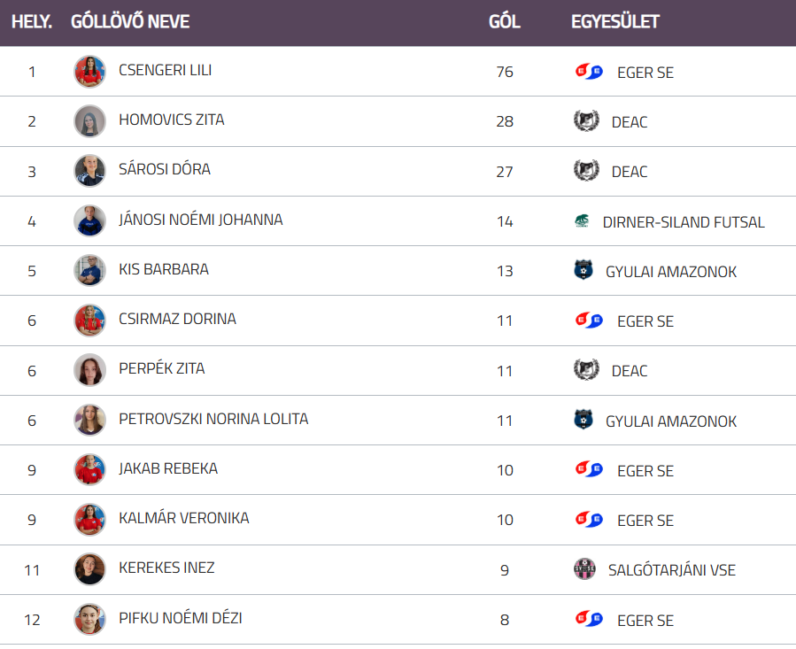Click Gyulai Amazonok badge in Kis Barbara's row
Viewport: 796px width, 649px height.
(583, 271)
